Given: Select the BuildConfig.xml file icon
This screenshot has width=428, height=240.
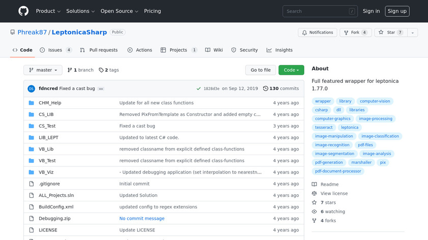Looking at the screenshot, I should (x=32, y=207).
